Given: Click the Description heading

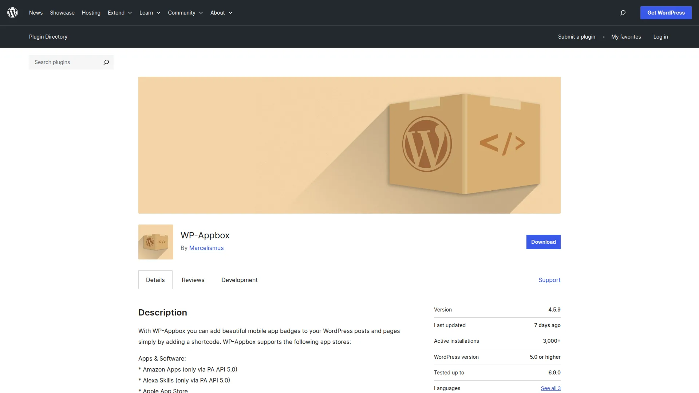Looking at the screenshot, I should pos(163,313).
